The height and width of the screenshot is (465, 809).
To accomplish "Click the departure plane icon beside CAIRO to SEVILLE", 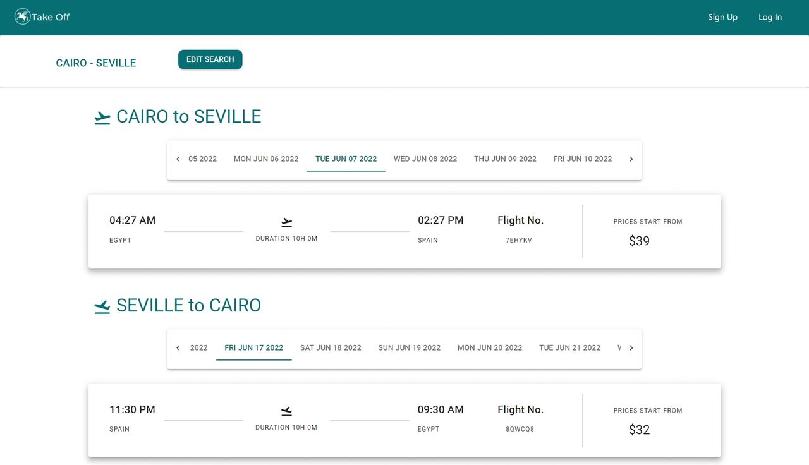I will pos(102,118).
